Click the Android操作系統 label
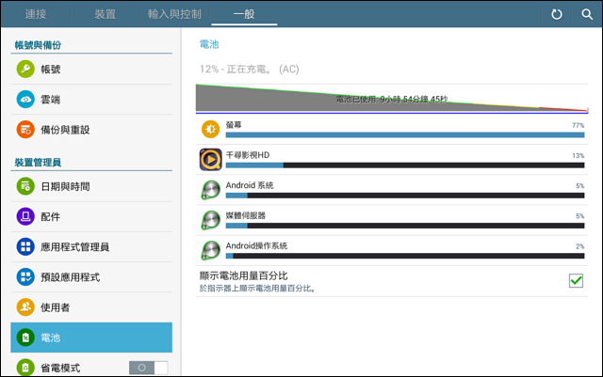 click(256, 245)
